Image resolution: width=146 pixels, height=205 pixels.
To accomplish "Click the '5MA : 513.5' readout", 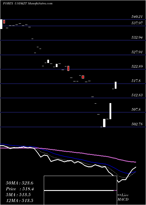I will tap(18, 195).
